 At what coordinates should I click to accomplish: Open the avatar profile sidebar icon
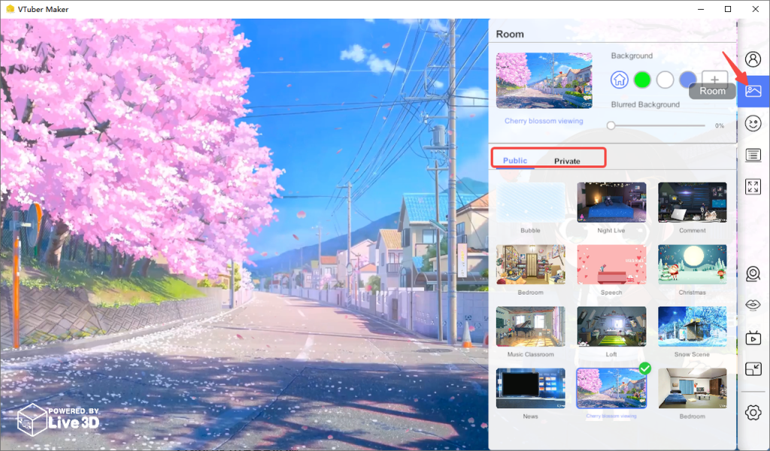753,59
